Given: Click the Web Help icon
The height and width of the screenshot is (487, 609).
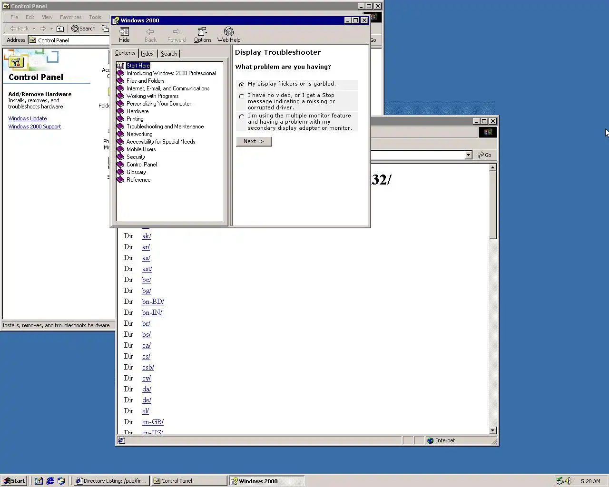Looking at the screenshot, I should tap(229, 32).
